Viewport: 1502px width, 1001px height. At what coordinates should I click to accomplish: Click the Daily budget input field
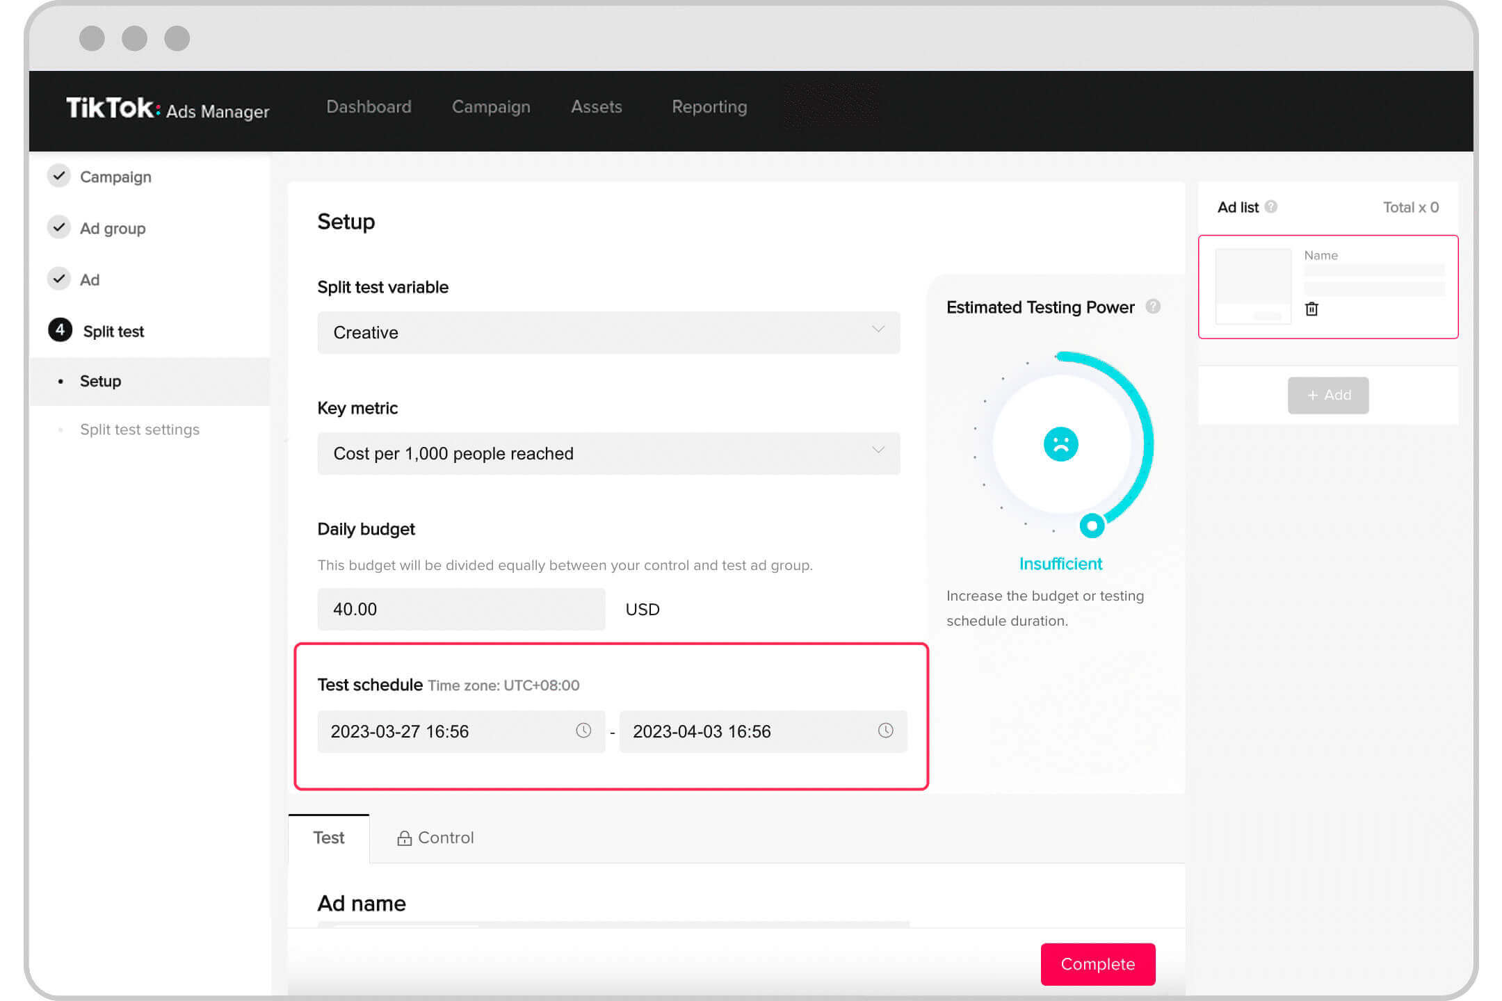point(461,609)
